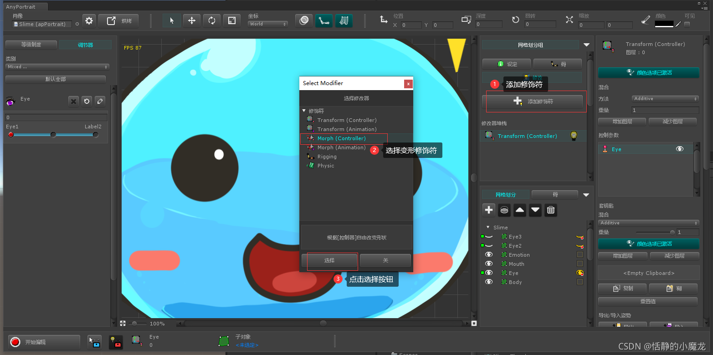Toggle the physics cloth toolbar icon
Image resolution: width=713 pixels, height=355 pixels.
pyautogui.click(x=344, y=20)
